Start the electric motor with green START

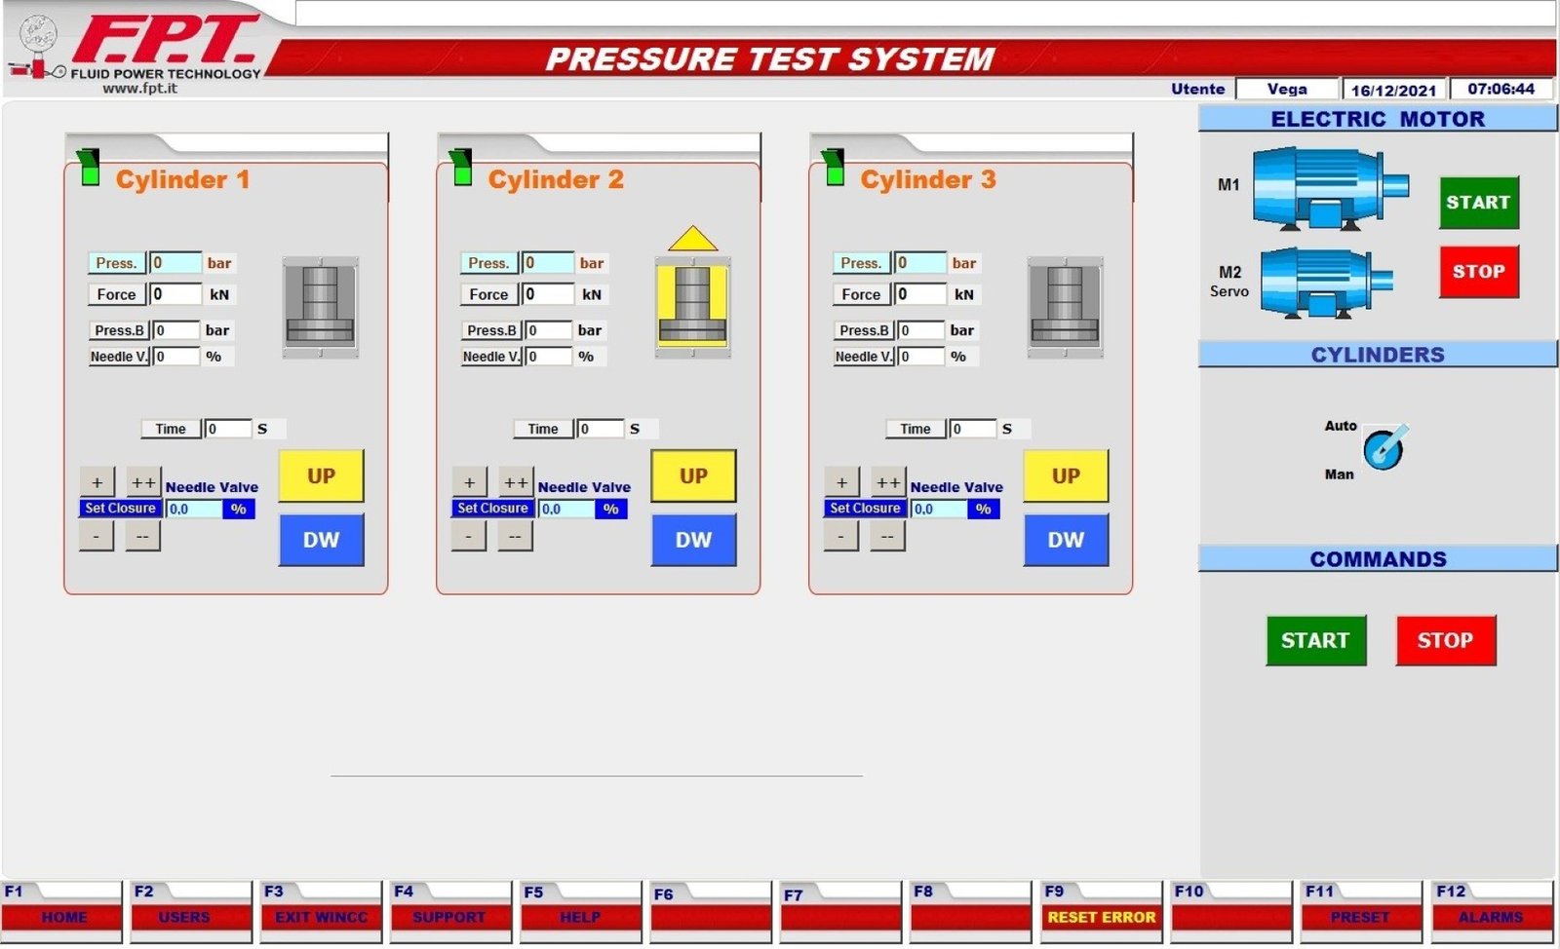[1478, 203]
